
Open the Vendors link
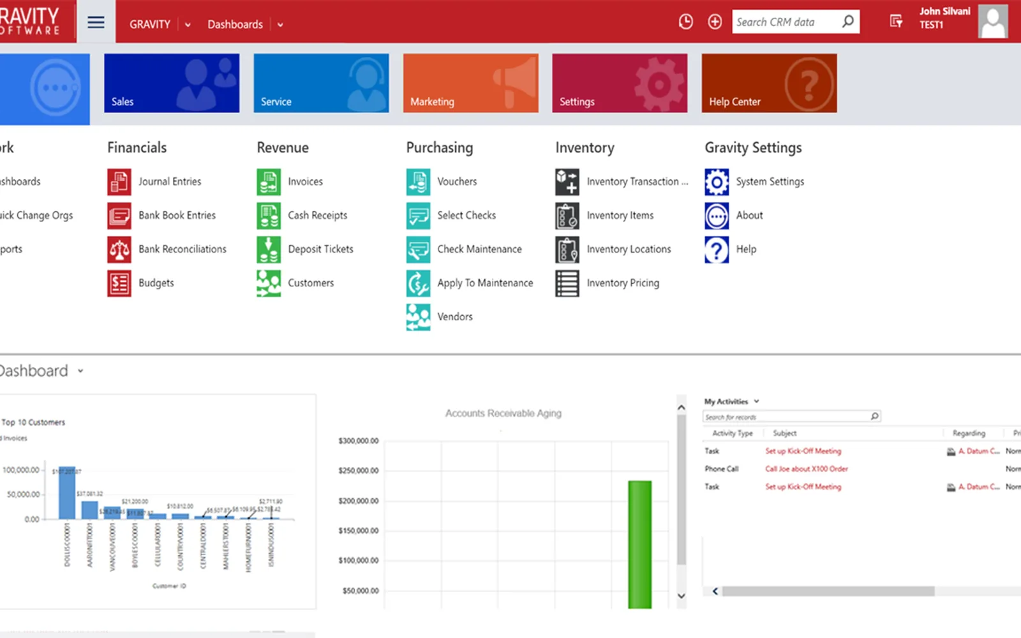pos(455,317)
